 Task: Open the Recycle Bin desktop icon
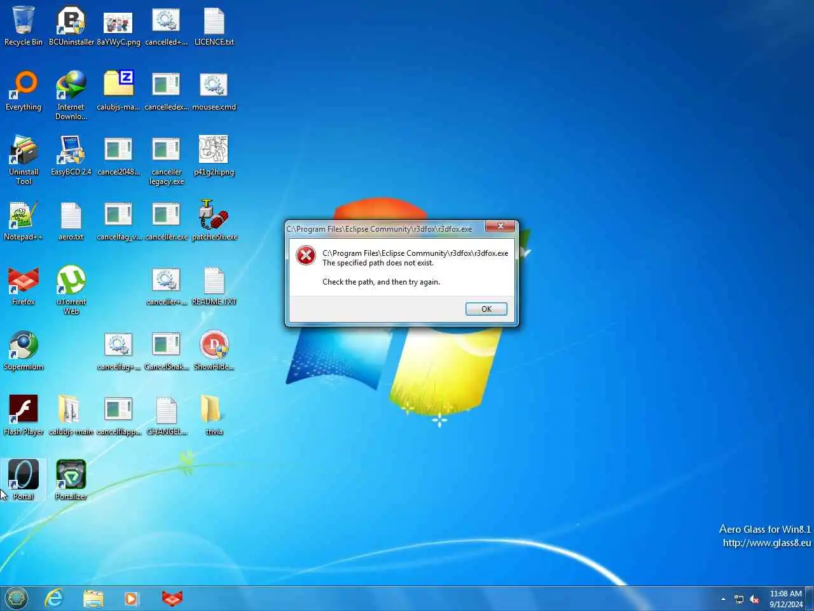24,26
